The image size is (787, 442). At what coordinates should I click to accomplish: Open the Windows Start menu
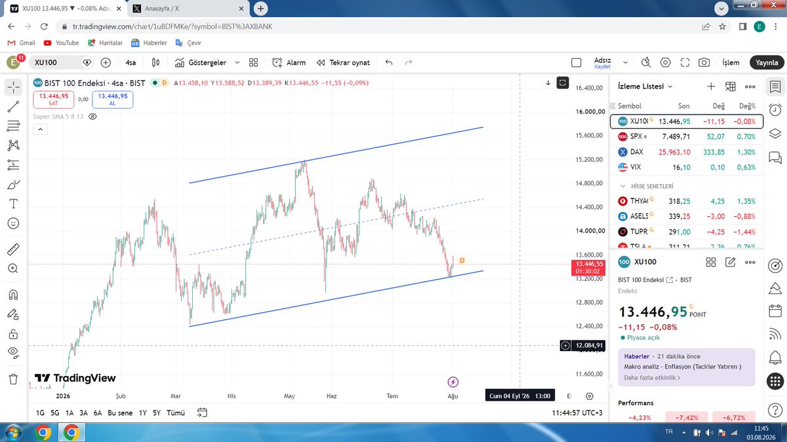[x=12, y=432]
